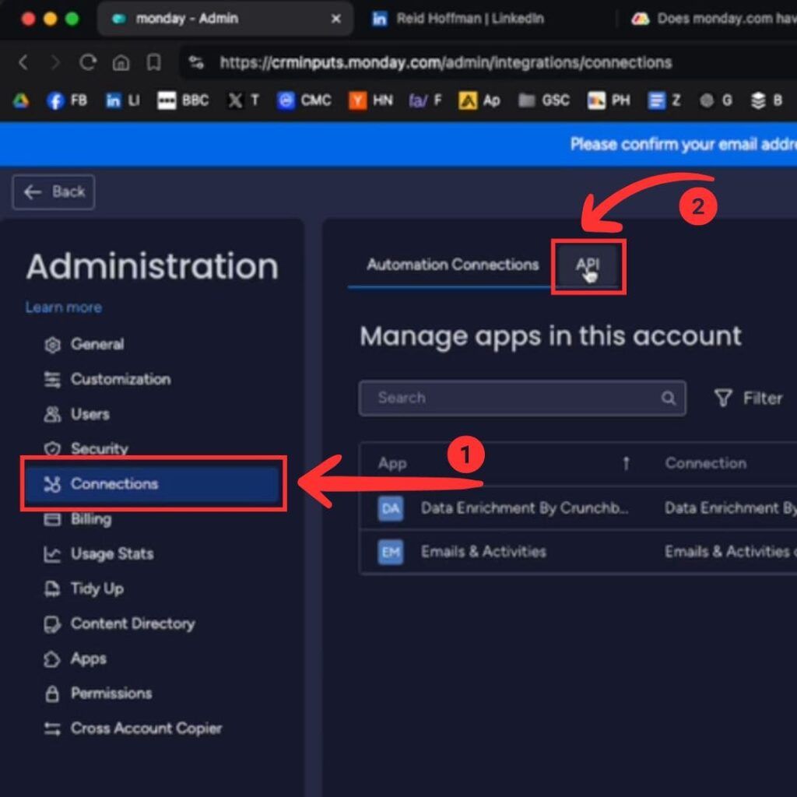Viewport: 797px width, 797px height.
Task: Open the PH bookmark
Action: [609, 100]
